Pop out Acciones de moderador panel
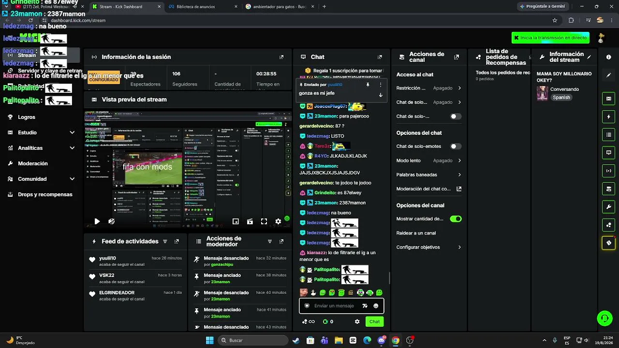 281,241
